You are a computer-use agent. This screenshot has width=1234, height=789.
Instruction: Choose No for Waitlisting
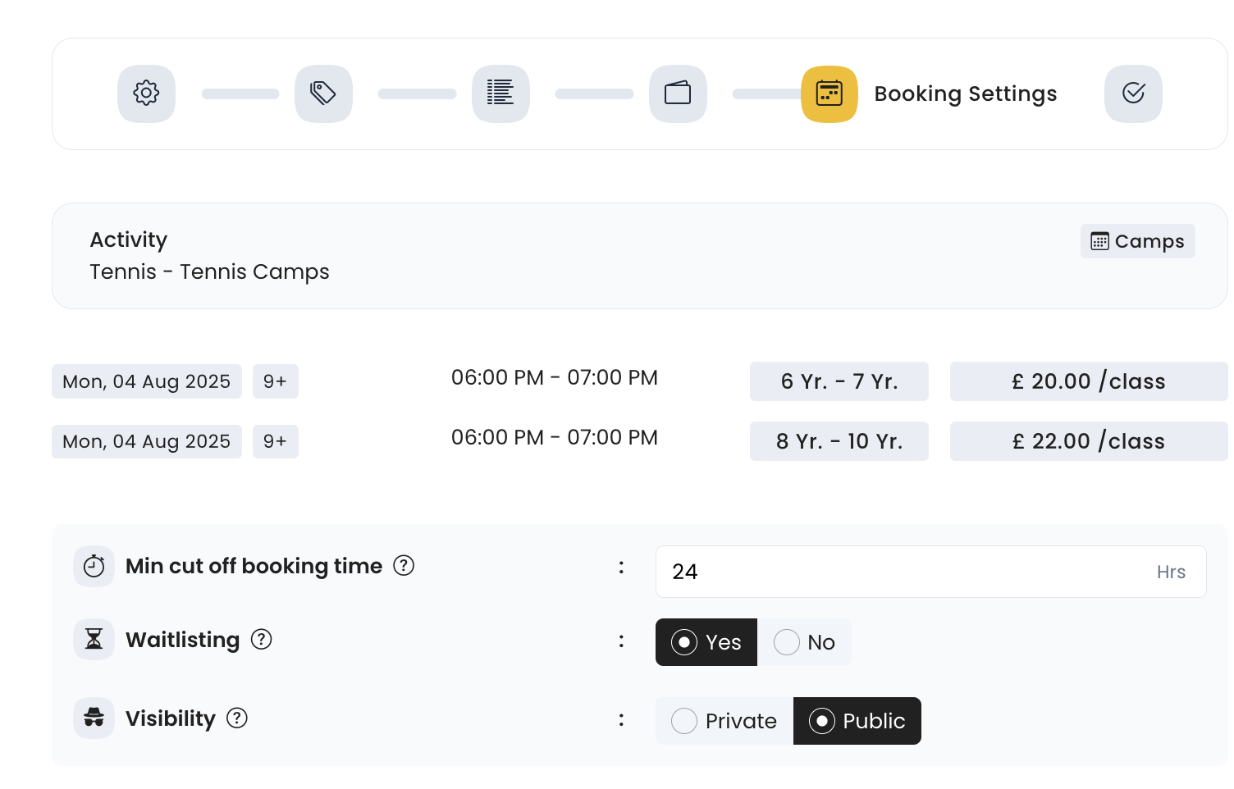pos(805,642)
